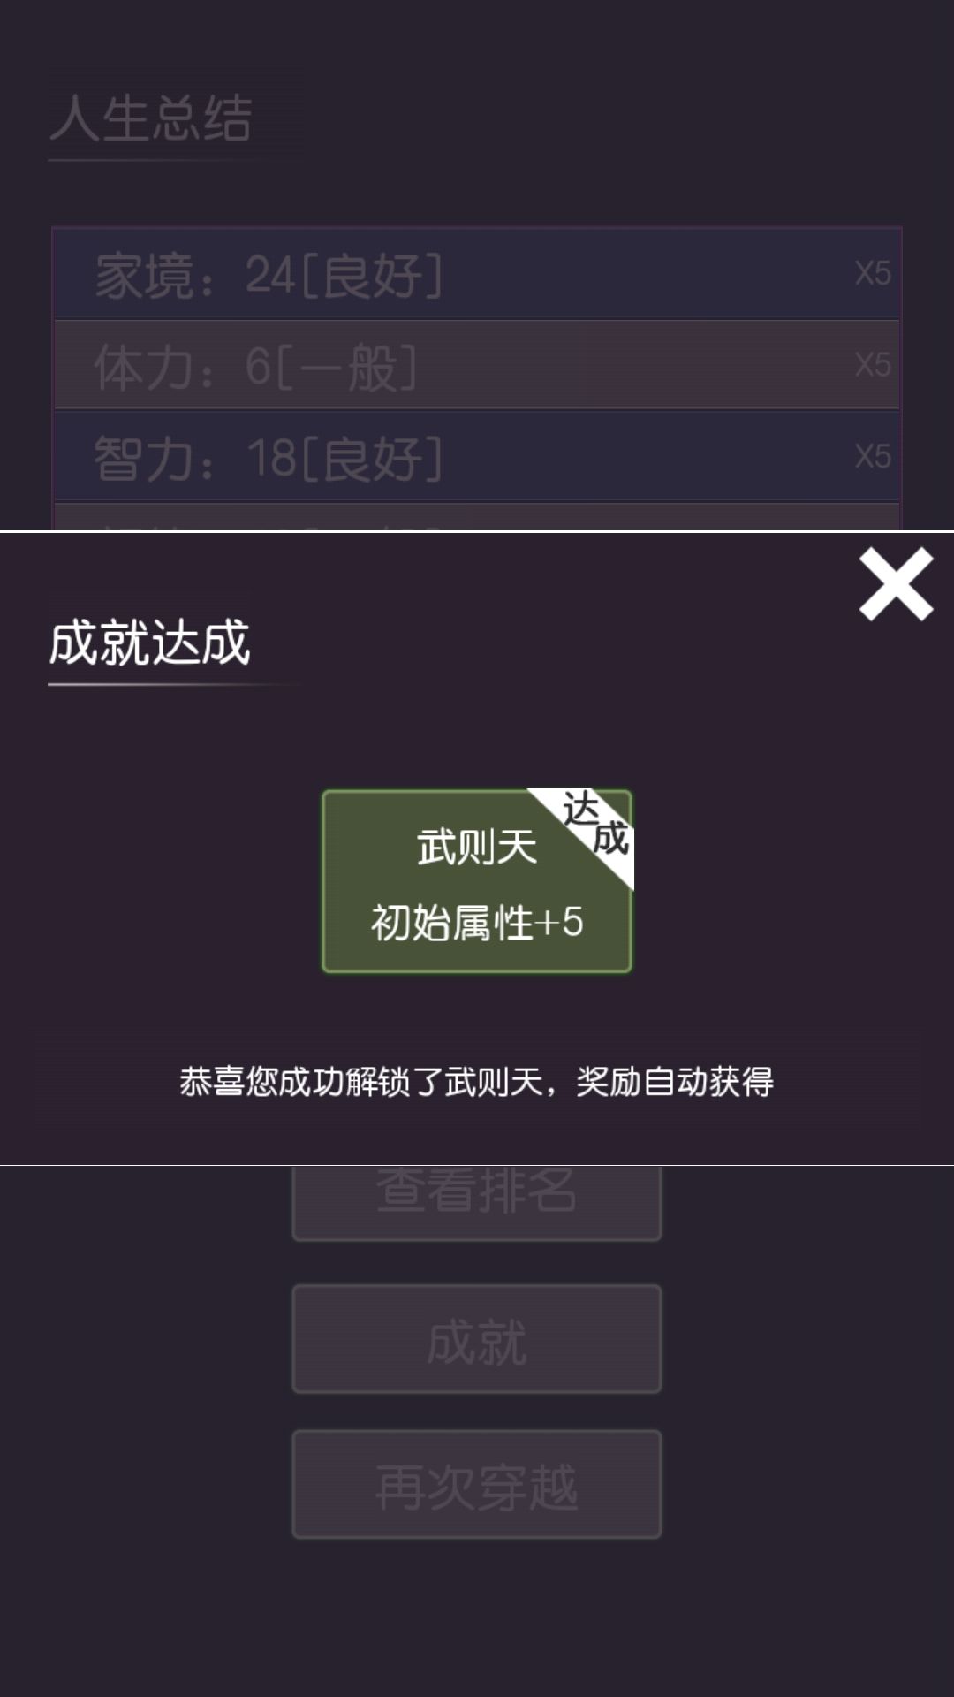Tap the 初始属性+5 reward text
Image resolution: width=954 pixels, height=1697 pixels.
click(477, 922)
